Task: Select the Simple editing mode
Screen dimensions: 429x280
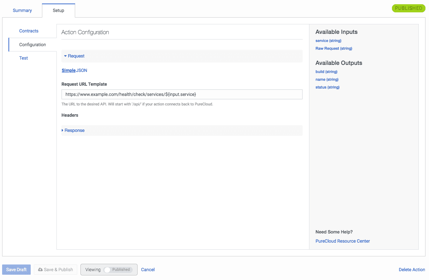Action: (68, 70)
